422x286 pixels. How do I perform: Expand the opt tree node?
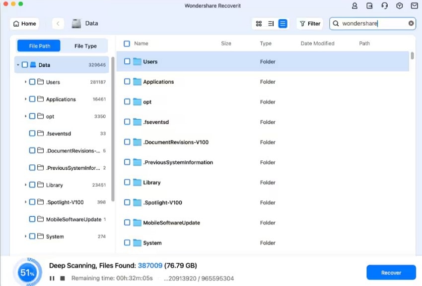(25, 116)
